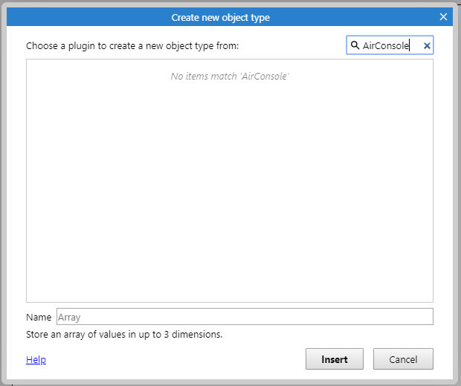This screenshot has width=461, height=386.
Task: Click into the Name text box
Action: [245, 317]
